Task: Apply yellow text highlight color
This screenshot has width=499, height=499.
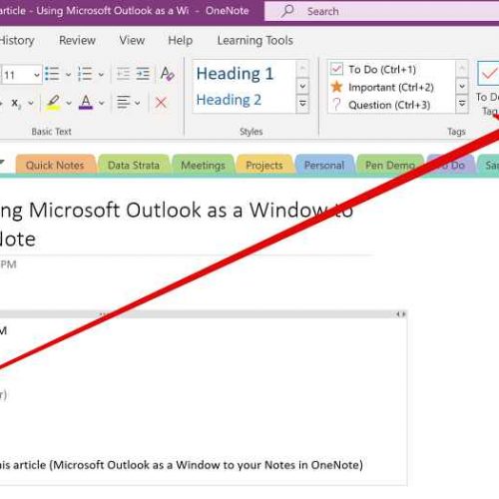Action: point(54,103)
